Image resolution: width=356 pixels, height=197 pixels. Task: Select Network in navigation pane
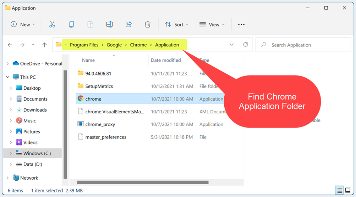click(29, 178)
